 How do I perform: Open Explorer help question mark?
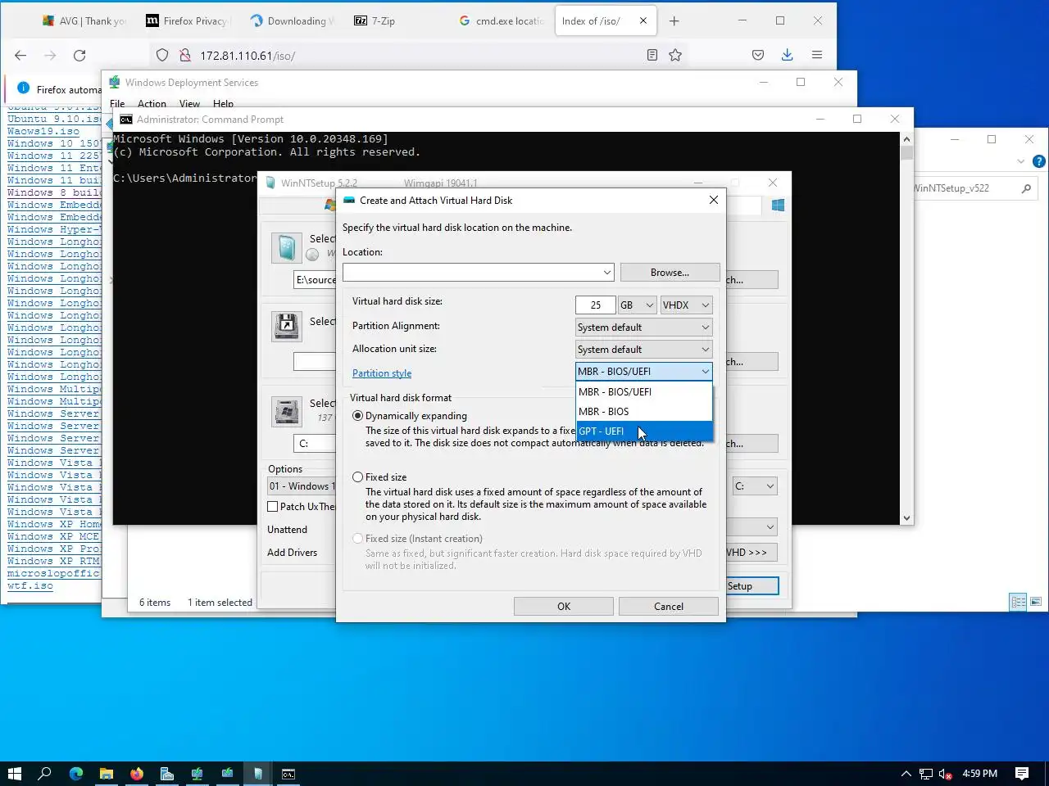[x=1039, y=161]
